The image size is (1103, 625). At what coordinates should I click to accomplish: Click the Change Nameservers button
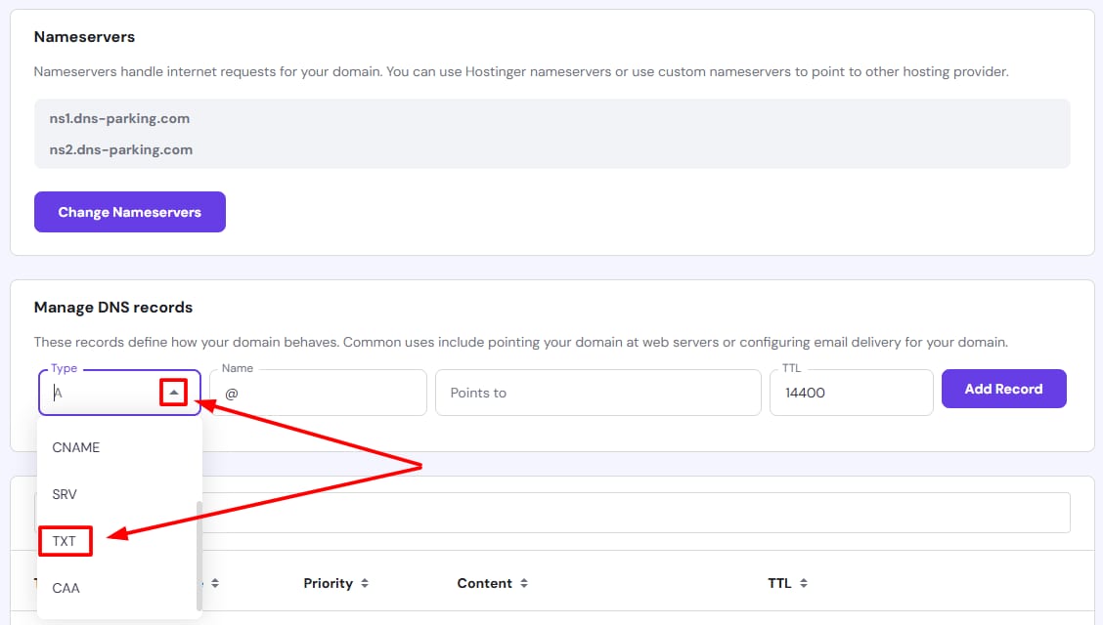point(130,212)
